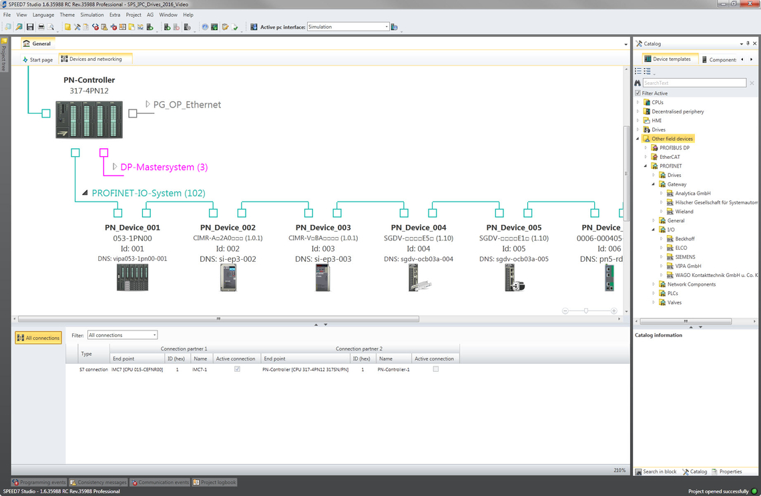Open the Consistency messages panel
761x496 pixels.
coord(98,482)
